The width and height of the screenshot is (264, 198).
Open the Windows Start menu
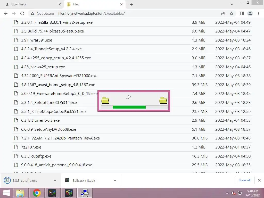point(6,193)
